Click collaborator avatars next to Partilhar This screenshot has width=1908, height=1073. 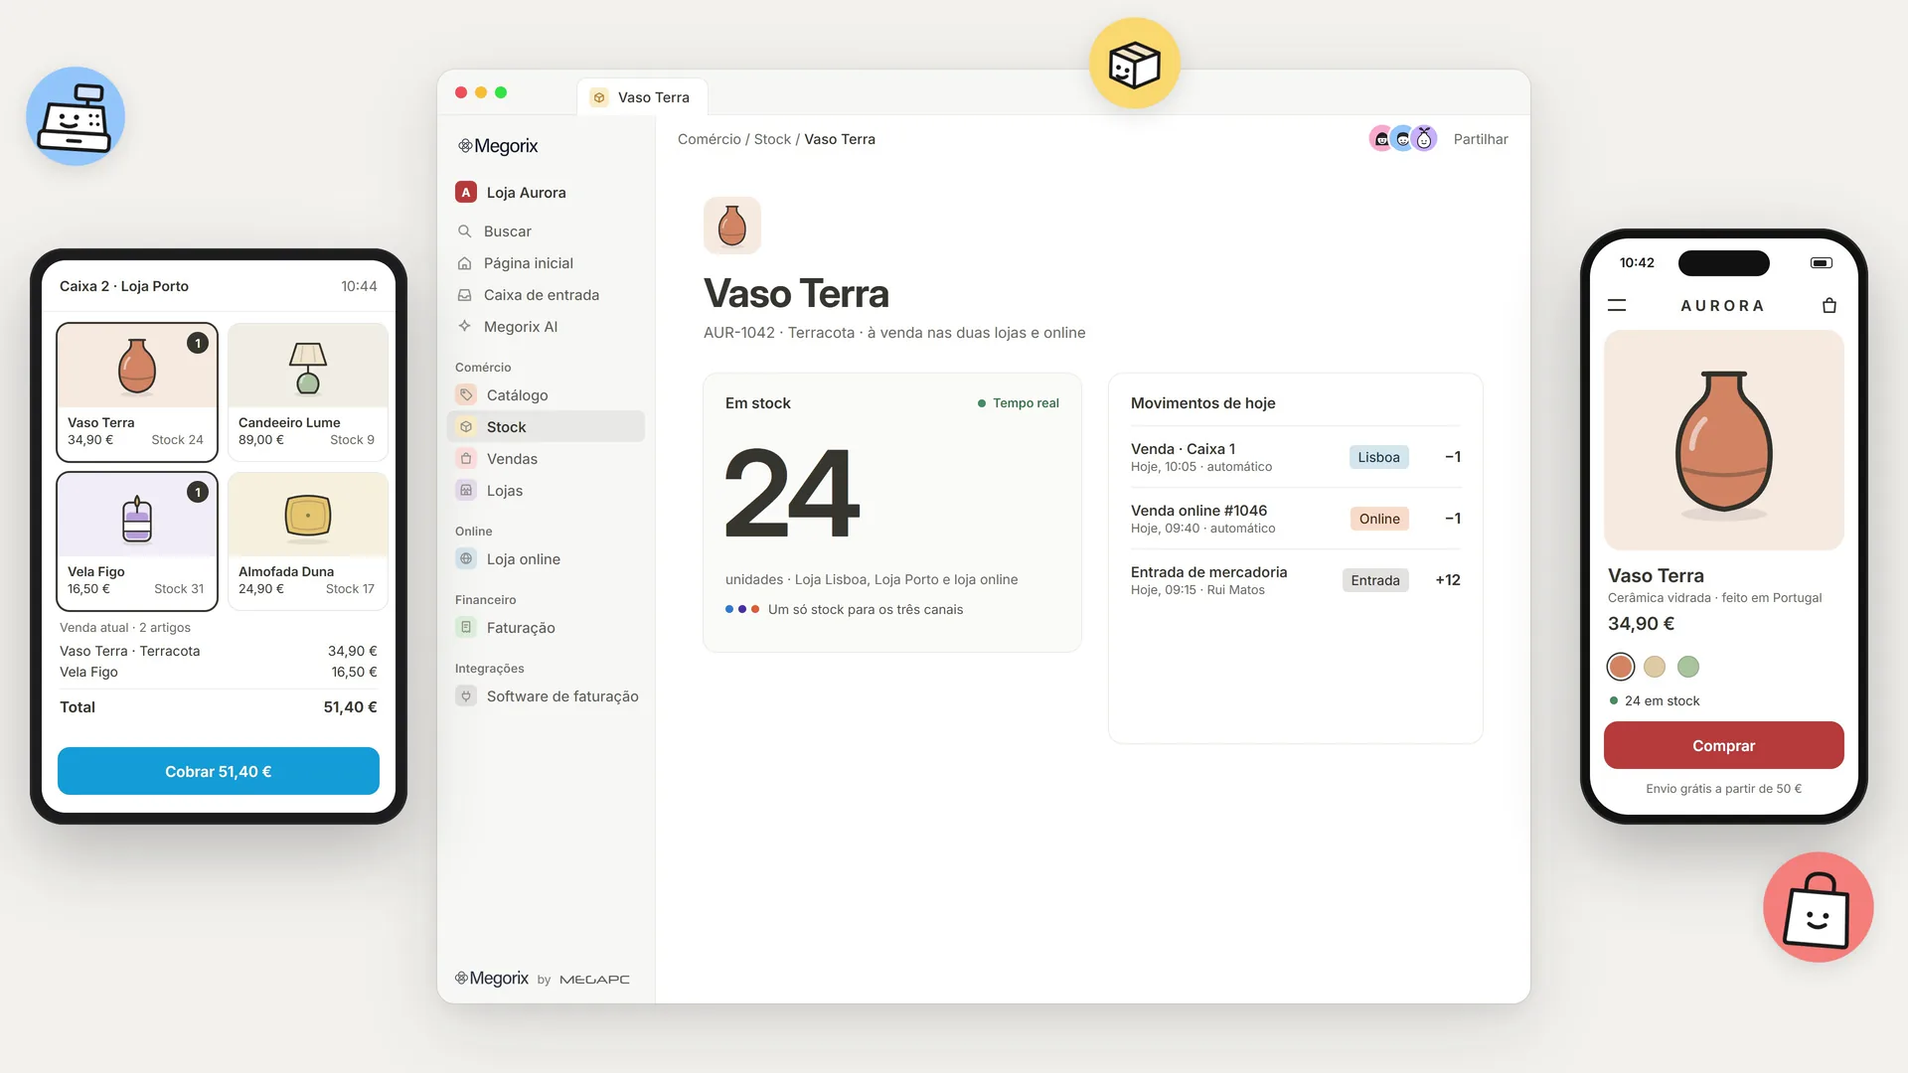pyautogui.click(x=1403, y=139)
